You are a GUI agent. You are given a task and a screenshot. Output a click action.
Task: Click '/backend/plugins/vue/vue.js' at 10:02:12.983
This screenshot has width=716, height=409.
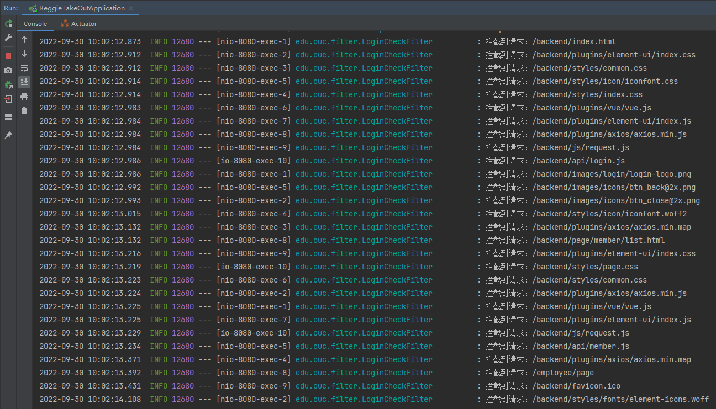[592, 108]
